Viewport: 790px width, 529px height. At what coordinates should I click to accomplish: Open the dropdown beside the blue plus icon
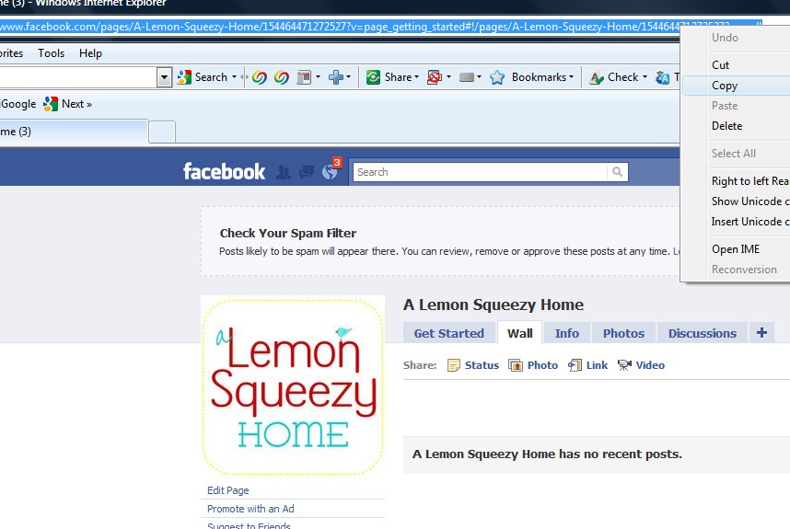(348, 77)
